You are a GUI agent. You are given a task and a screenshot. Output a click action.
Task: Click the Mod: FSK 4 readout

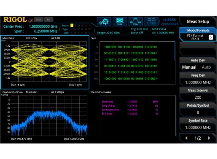coord(159,29)
